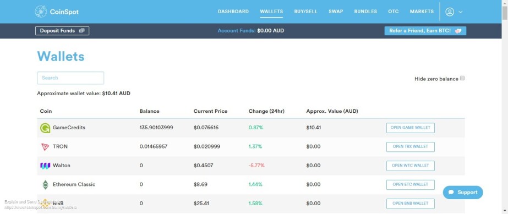Navigate to Bundles
Image resolution: width=508 pixels, height=214 pixels.
click(365, 12)
